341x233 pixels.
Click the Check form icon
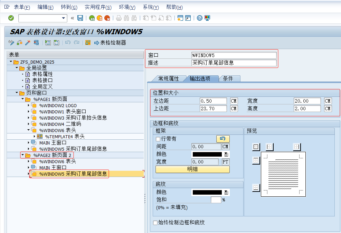[x=20, y=43]
